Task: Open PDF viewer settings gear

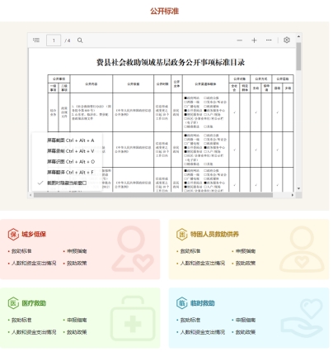Action: (287, 40)
